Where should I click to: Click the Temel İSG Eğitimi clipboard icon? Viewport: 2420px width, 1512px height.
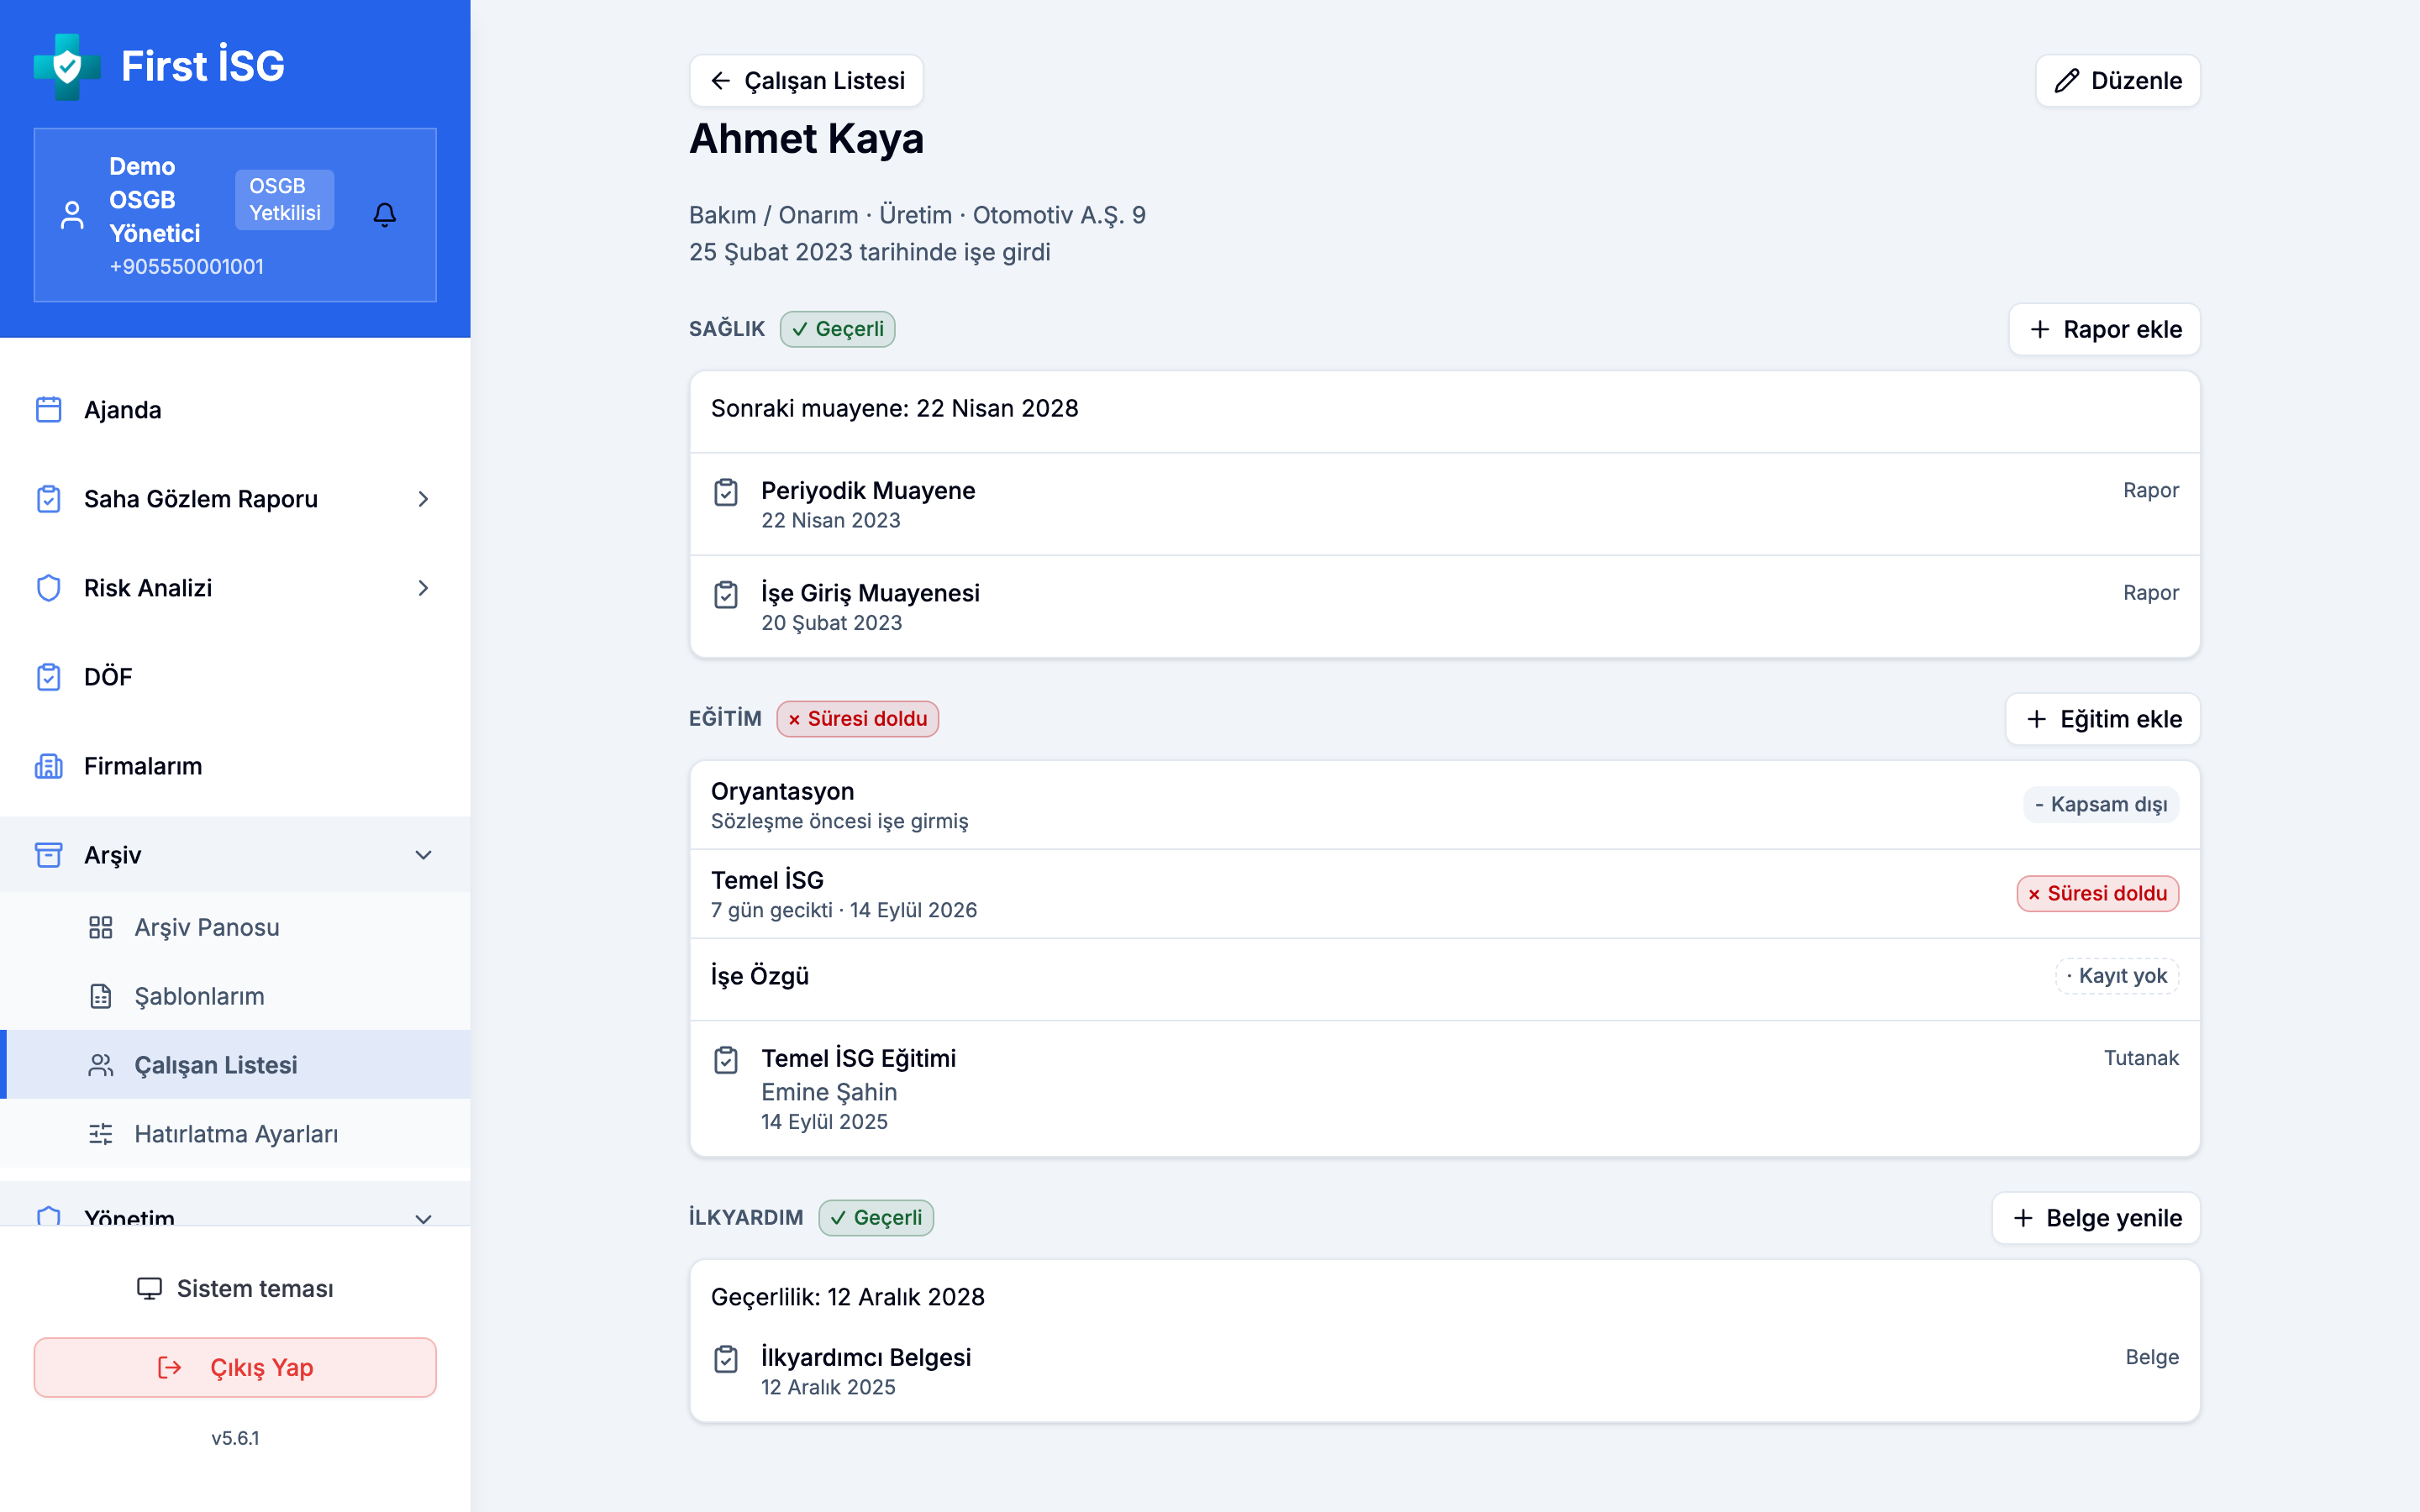point(726,1060)
